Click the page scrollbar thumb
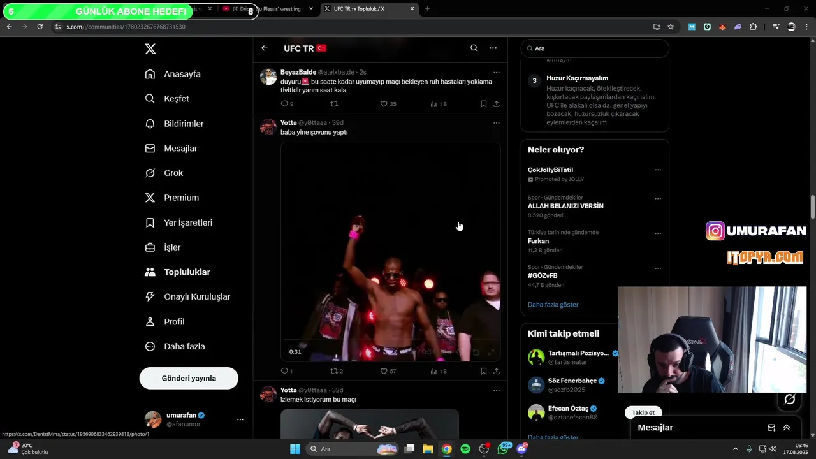Screen dimensions: 816x459 point(813,207)
